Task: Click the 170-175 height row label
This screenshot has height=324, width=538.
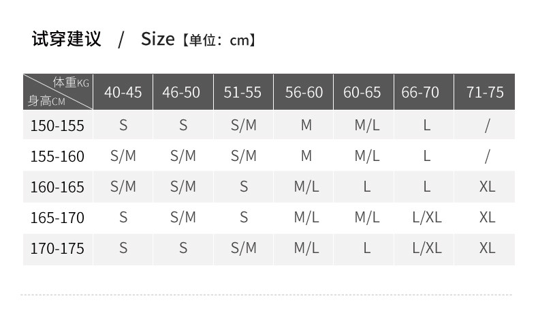Action: 57,248
